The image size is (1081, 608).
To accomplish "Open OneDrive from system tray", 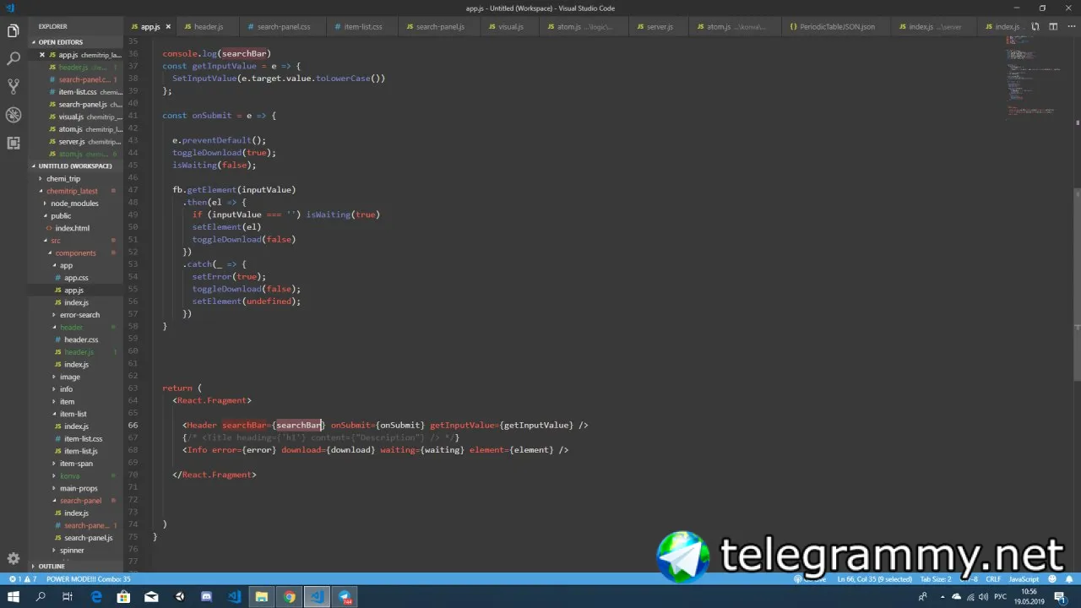I will click(956, 597).
